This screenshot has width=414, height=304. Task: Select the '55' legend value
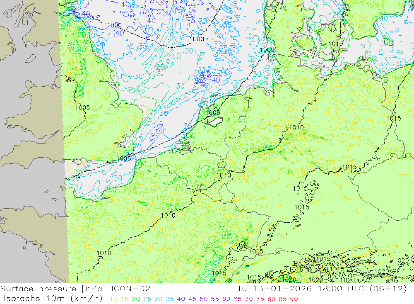click(214, 299)
